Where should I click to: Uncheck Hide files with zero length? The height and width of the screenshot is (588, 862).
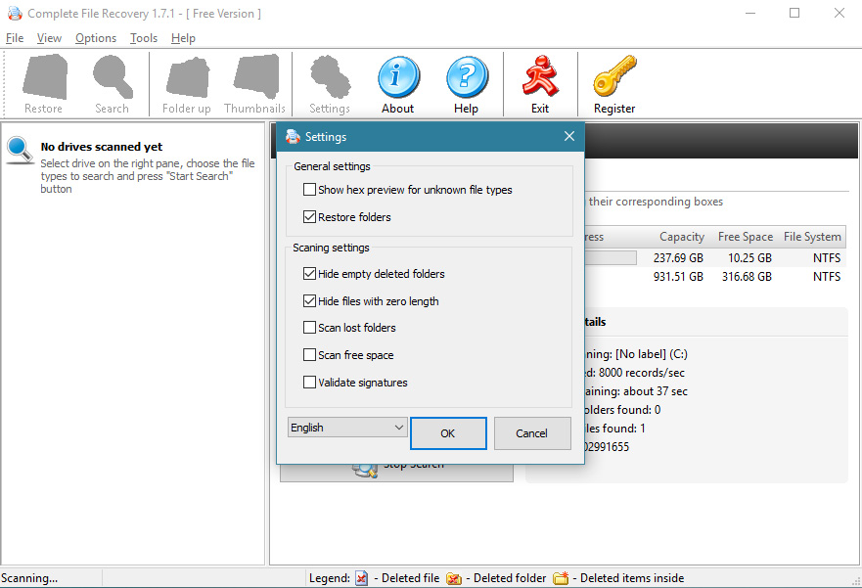coord(309,301)
